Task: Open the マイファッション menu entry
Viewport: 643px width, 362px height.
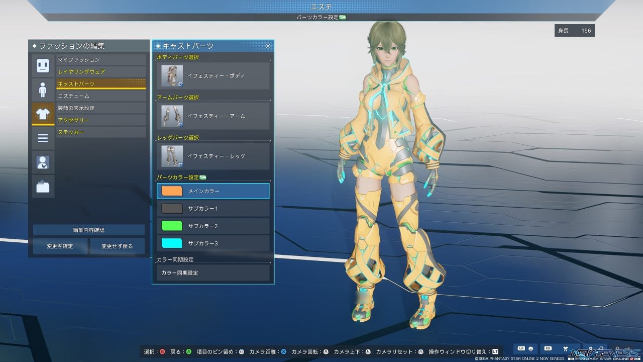Action: click(x=101, y=60)
